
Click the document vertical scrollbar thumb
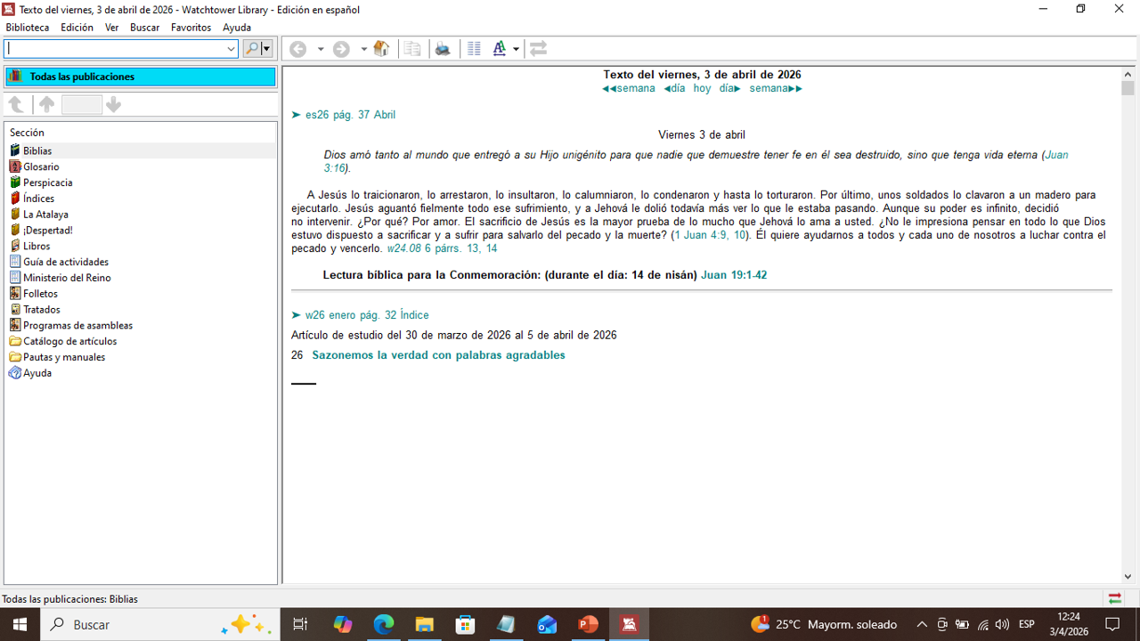click(x=1128, y=88)
